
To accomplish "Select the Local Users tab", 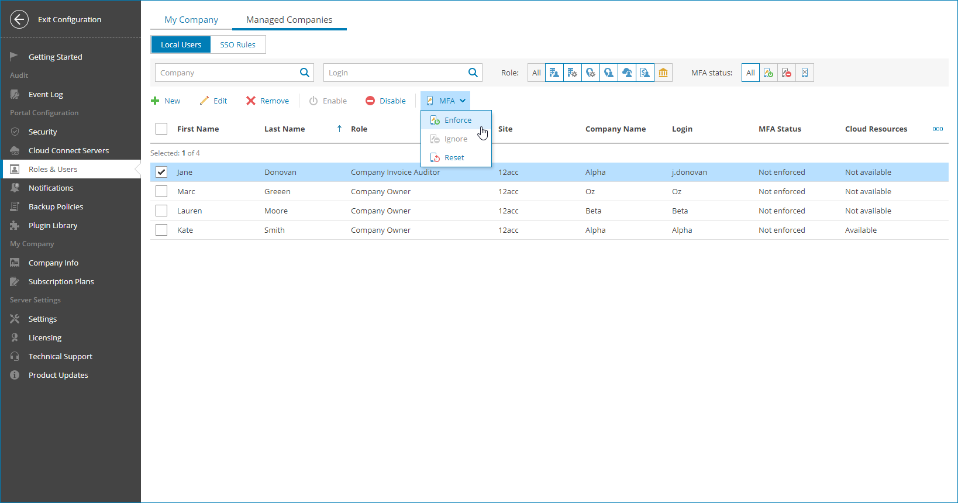I will click(181, 44).
